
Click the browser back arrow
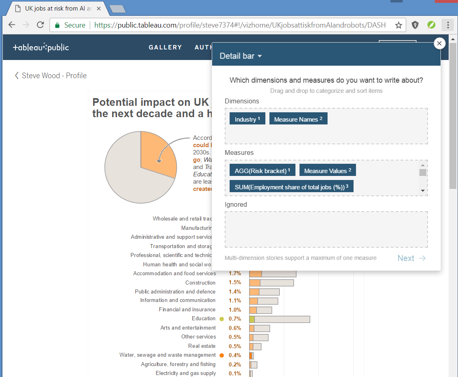11,25
